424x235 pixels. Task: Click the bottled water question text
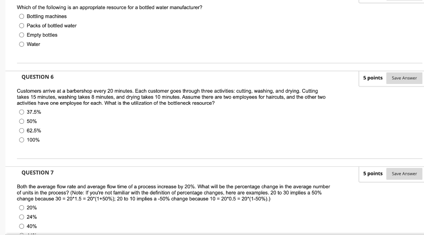coord(109,7)
